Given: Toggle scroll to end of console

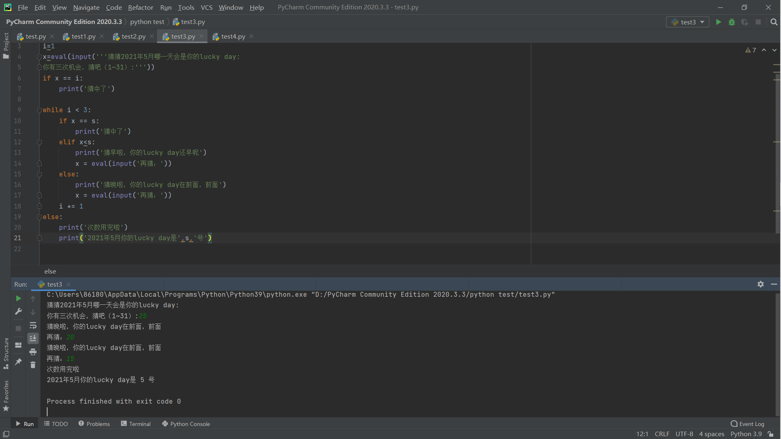Looking at the screenshot, I should coord(33,338).
